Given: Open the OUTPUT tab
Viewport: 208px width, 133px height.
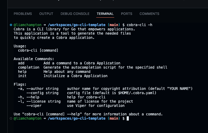Looking at the screenshot, I should click(x=46, y=14).
